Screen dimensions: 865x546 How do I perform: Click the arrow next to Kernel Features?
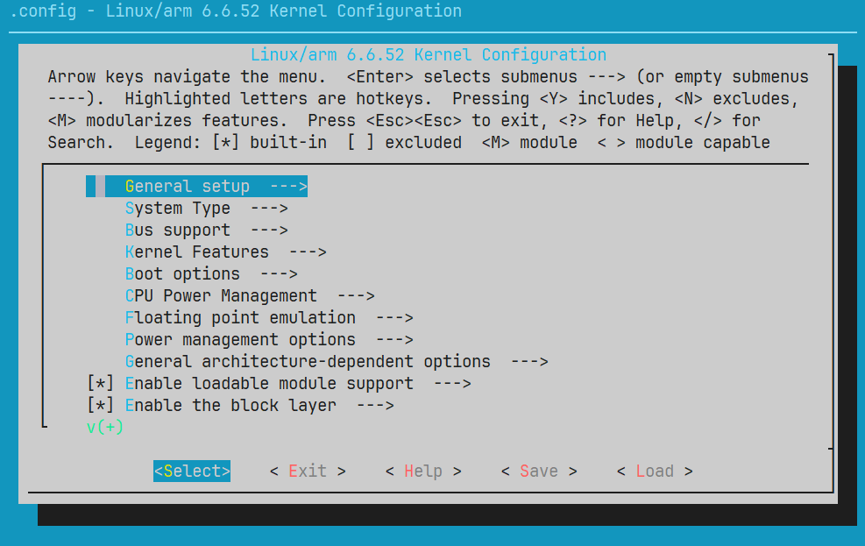pyautogui.click(x=308, y=252)
